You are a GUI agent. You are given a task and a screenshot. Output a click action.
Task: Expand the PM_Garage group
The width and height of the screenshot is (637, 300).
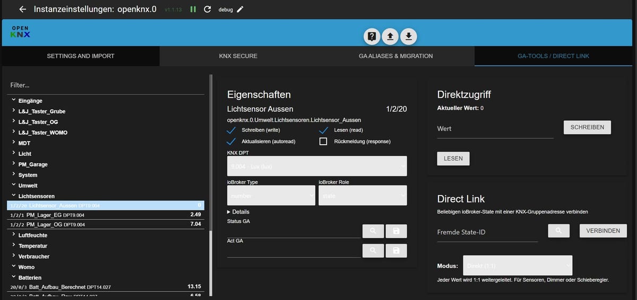(14, 164)
